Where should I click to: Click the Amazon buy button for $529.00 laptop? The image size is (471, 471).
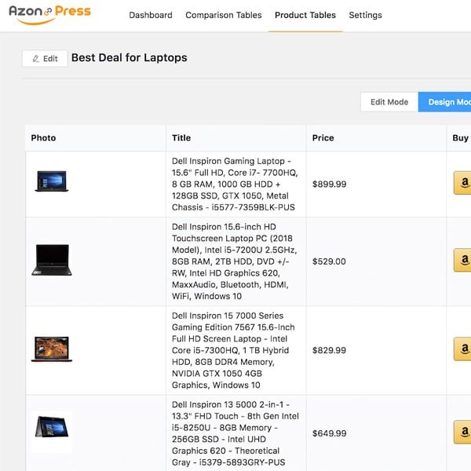click(463, 261)
